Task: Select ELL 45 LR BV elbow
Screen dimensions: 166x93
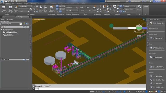Action: click(157, 76)
